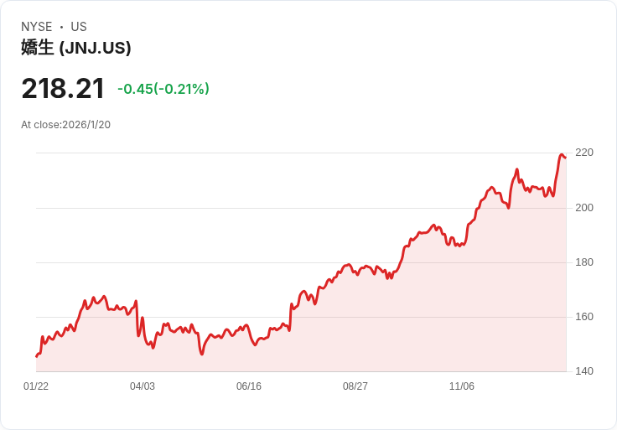Click the latest endpoint of the price line
Viewport: 617px width, 430px height.
(x=566, y=158)
